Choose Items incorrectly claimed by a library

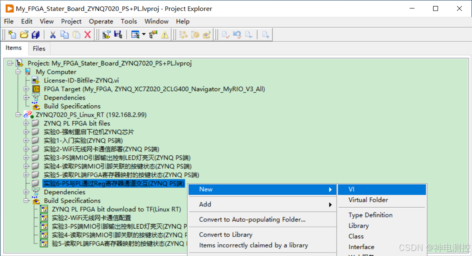pos(262,245)
